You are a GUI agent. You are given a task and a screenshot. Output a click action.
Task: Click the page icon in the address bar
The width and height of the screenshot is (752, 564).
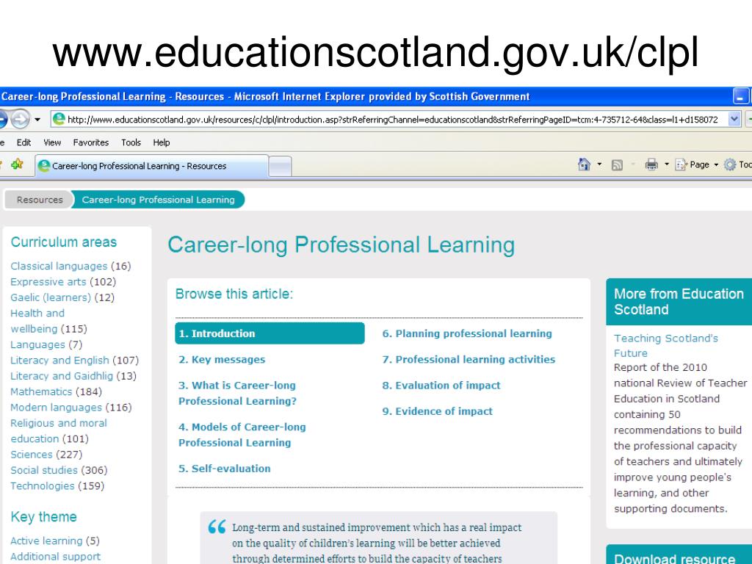pos(59,119)
